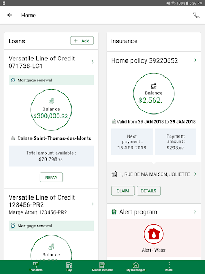Tap the $300,000.22 balance circle
The image size is (205, 274).
click(x=51, y=110)
